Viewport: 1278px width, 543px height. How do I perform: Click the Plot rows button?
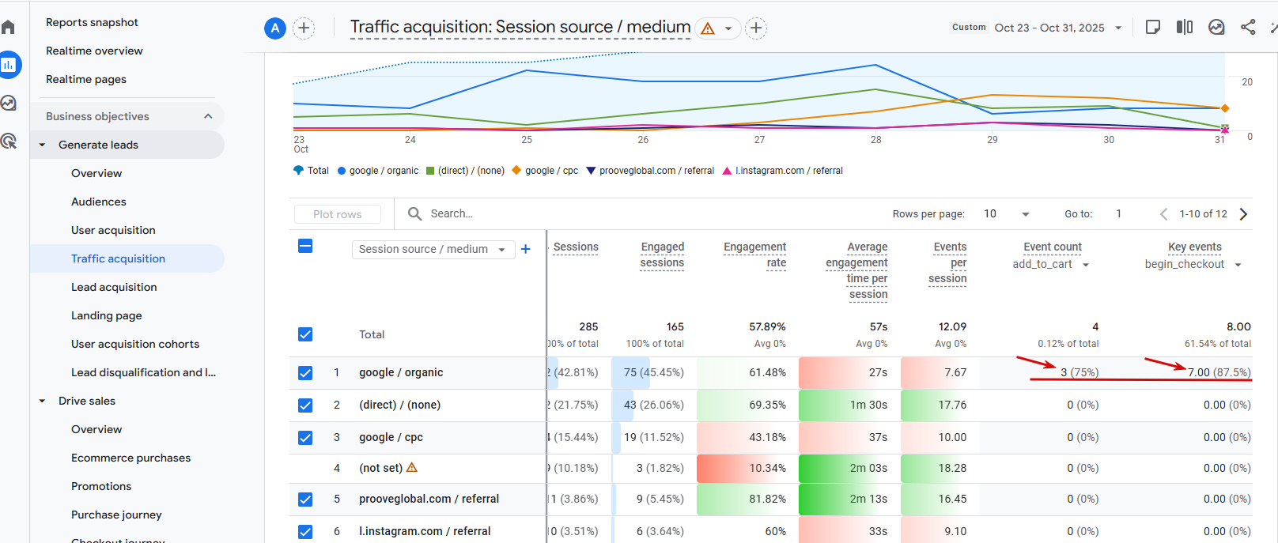(337, 214)
